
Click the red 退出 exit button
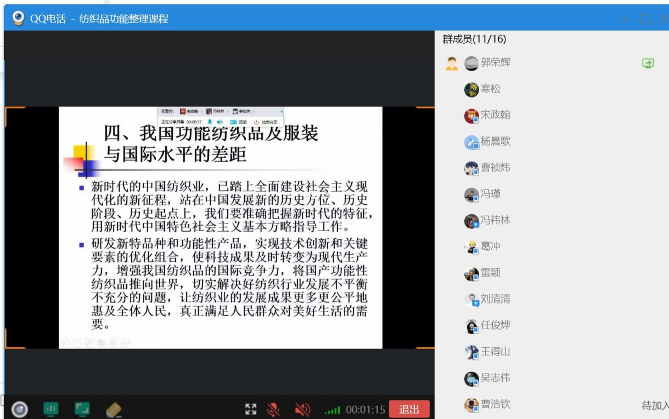[409, 409]
